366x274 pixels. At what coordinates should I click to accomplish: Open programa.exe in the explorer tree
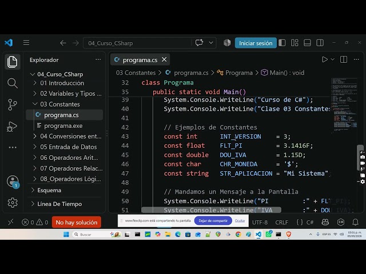click(x=65, y=126)
